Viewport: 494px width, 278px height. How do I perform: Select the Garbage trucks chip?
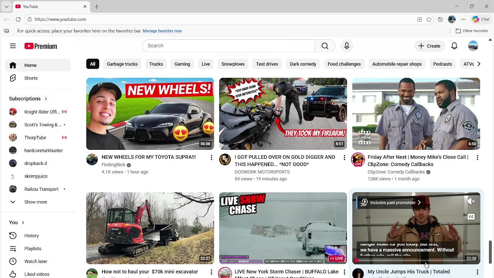point(122,64)
